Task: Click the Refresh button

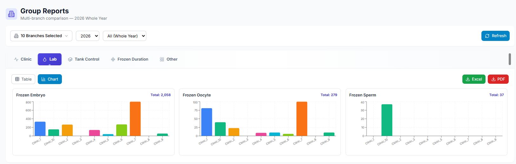Action: pos(495,36)
